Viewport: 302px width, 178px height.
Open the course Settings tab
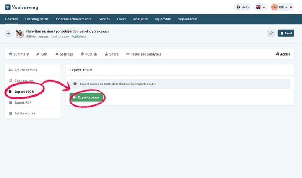pos(64,54)
